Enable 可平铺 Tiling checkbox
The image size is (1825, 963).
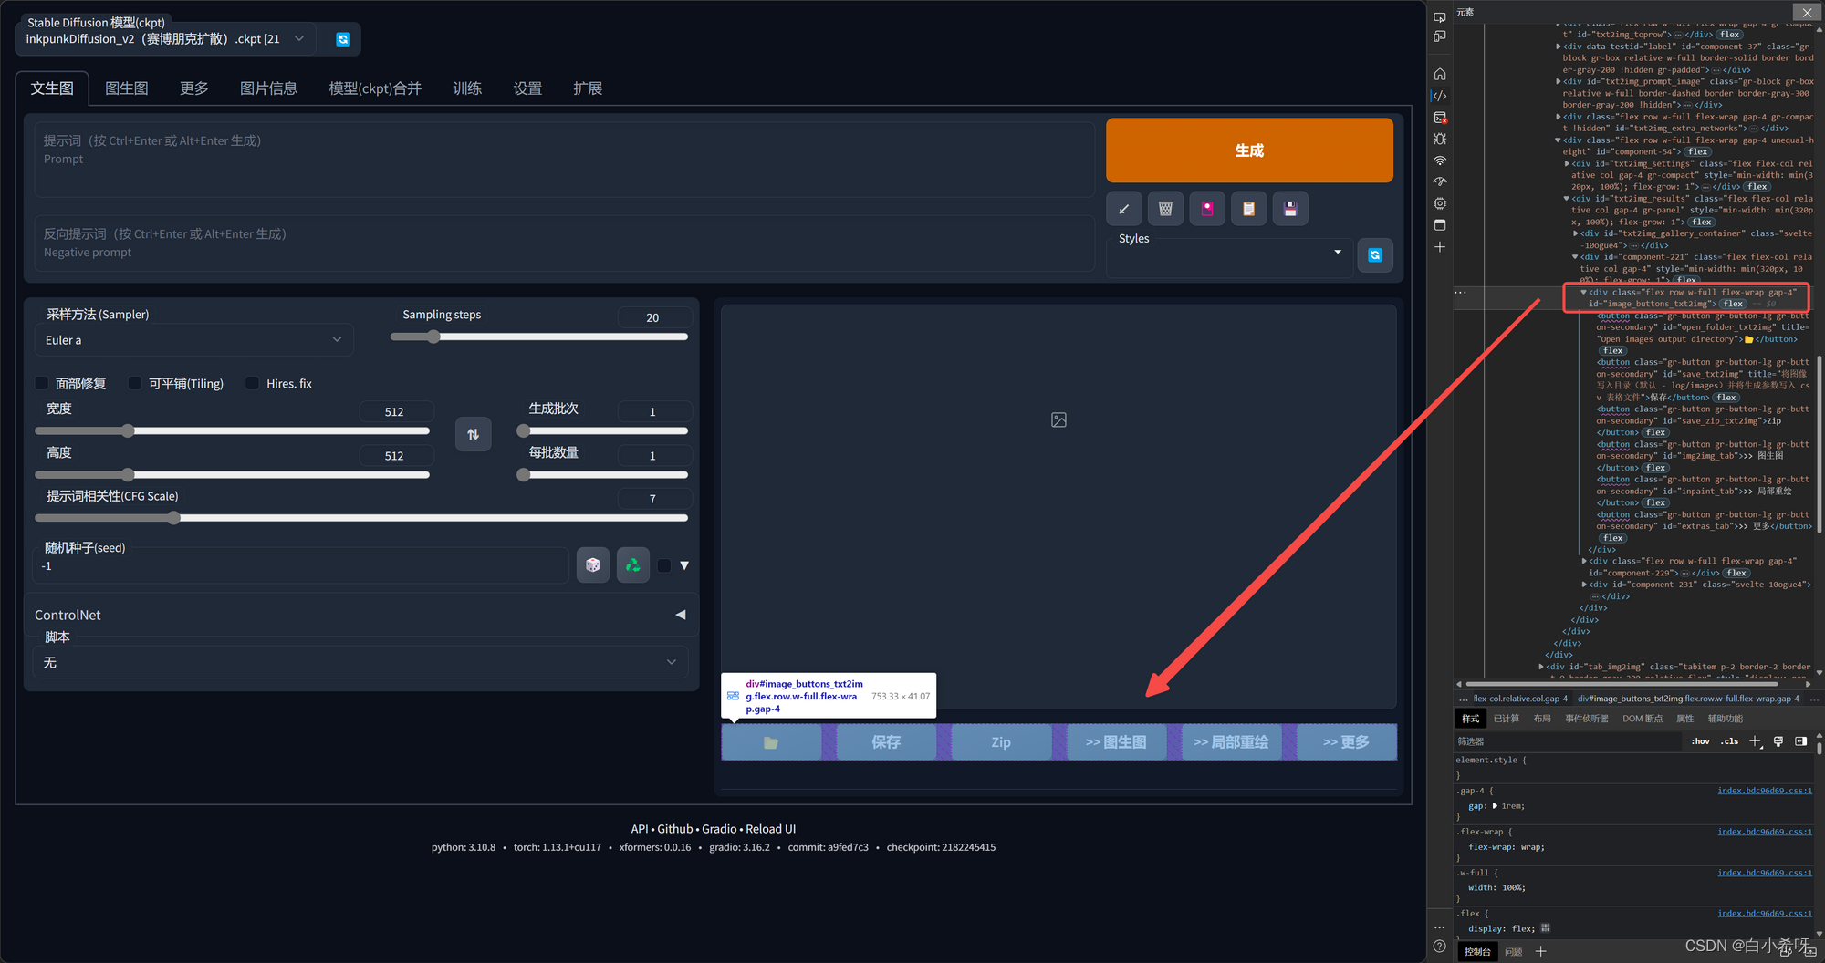[135, 383]
